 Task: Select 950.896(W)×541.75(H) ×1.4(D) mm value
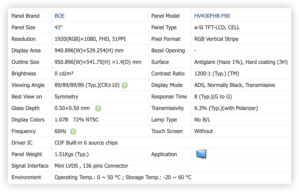[x=98, y=62]
